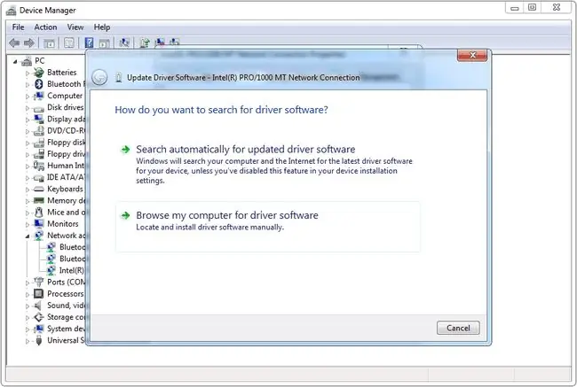Maximize the Device Manager window
Image resolution: width=577 pixels, height=387 pixels.
point(532,7)
